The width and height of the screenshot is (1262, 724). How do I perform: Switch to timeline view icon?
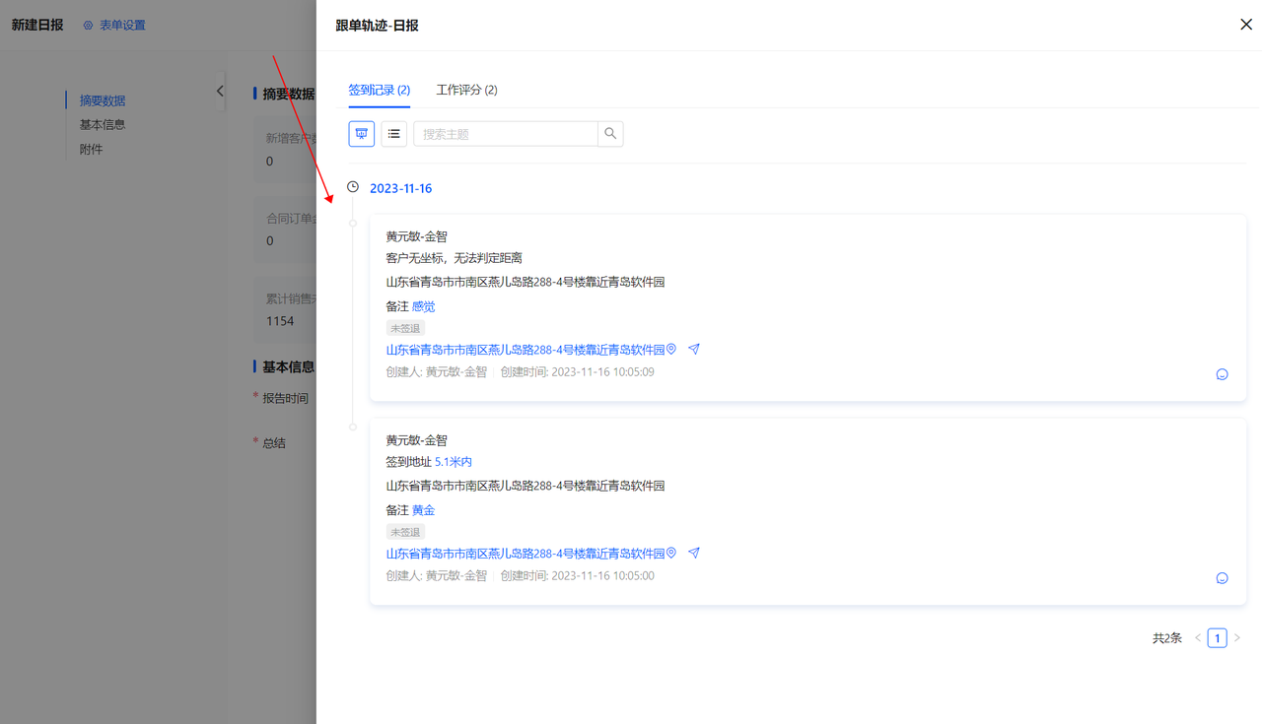tap(362, 134)
